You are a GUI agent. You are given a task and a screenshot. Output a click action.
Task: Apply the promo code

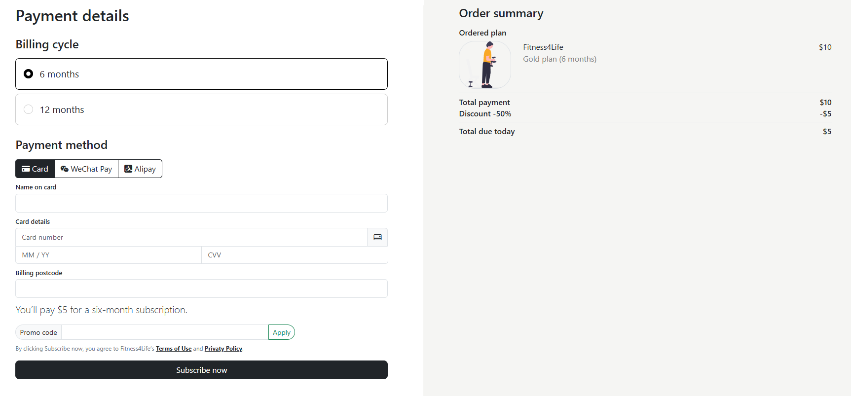tap(281, 332)
